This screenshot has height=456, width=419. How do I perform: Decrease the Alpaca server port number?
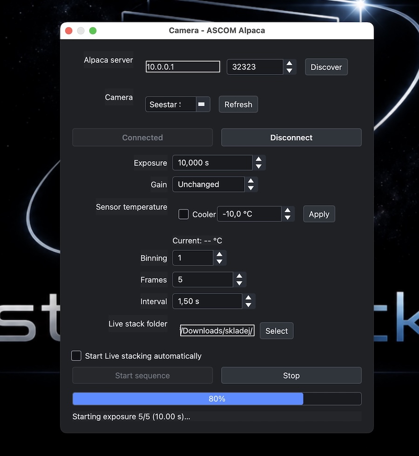pyautogui.click(x=289, y=70)
